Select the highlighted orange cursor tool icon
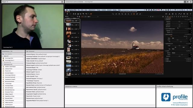This screenshot has width=193, height=108. coord(134,14)
